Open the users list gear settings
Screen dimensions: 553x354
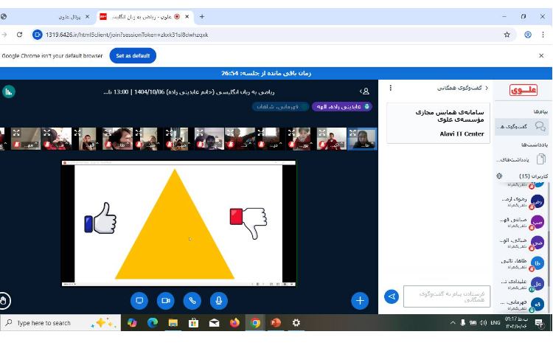click(x=499, y=176)
